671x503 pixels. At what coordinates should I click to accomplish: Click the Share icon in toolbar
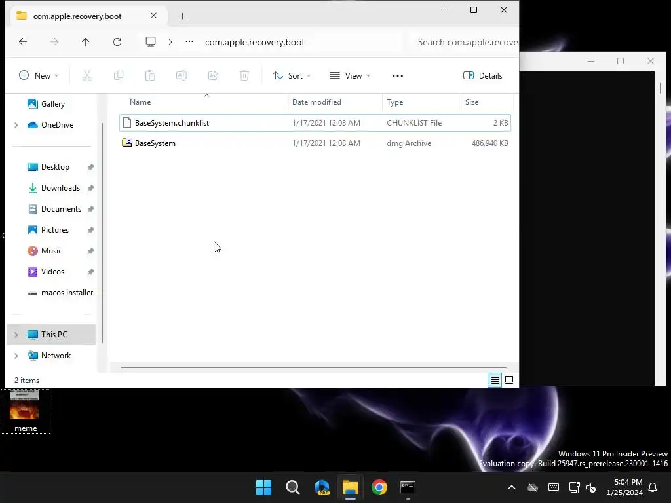coord(213,76)
